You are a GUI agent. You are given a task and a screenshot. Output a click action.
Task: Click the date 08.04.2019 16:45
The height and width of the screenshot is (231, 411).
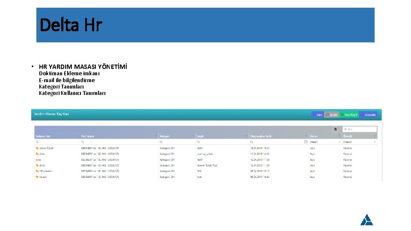click(x=260, y=177)
